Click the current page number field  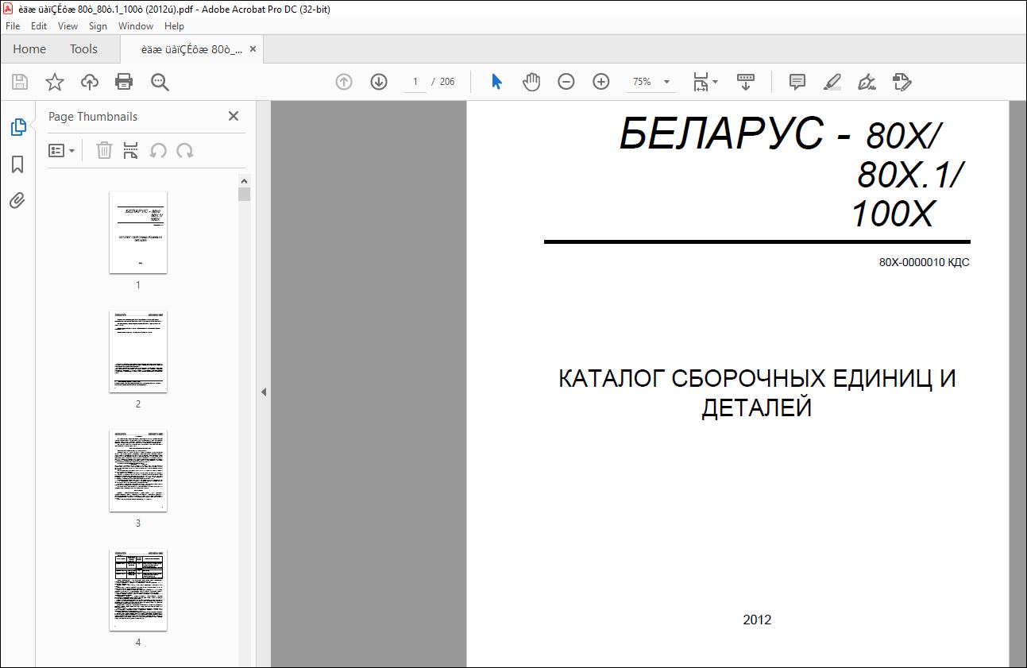tap(415, 82)
